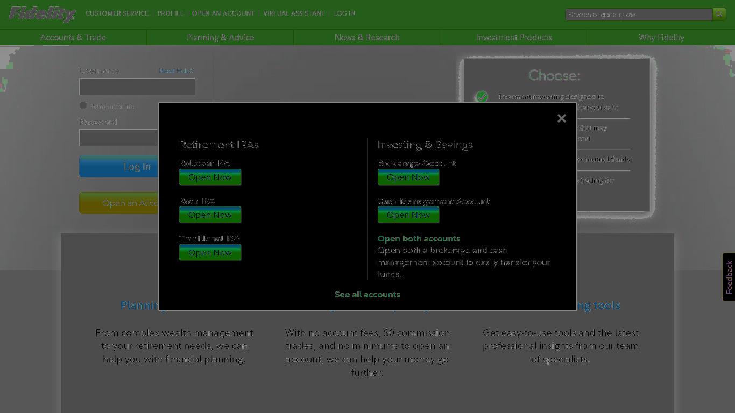The image size is (735, 413).
Task: Open the Feedback side tab
Action: tap(729, 277)
